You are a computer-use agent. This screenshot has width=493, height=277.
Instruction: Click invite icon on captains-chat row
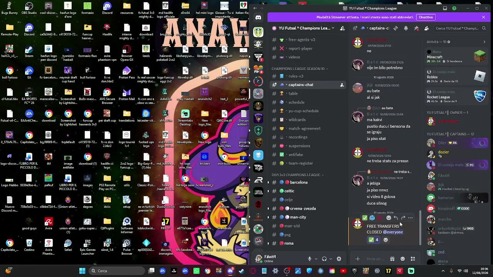[x=342, y=85]
